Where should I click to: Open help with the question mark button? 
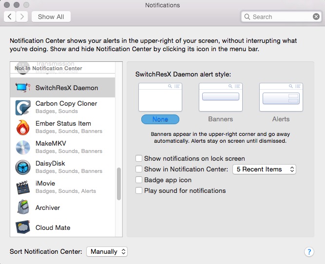tap(309, 252)
